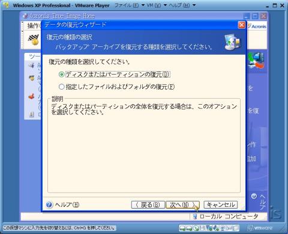Open wizard ヘルプ(H) link

coord(67,205)
